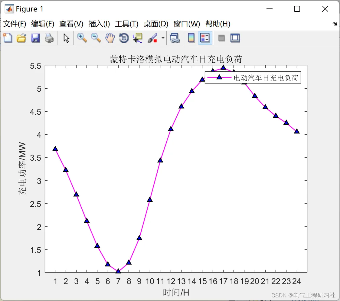The image size is (340, 301).
Task: Open the 桌面(D) menu
Action: pos(156,24)
